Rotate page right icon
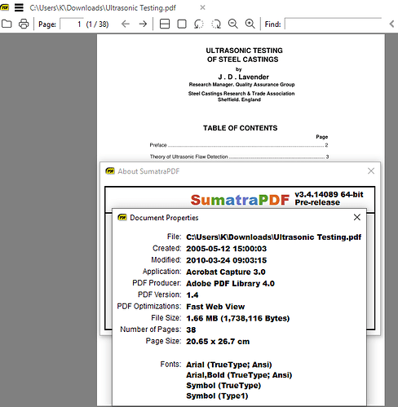Image resolution: width=398 pixels, height=407 pixels. coord(216,24)
